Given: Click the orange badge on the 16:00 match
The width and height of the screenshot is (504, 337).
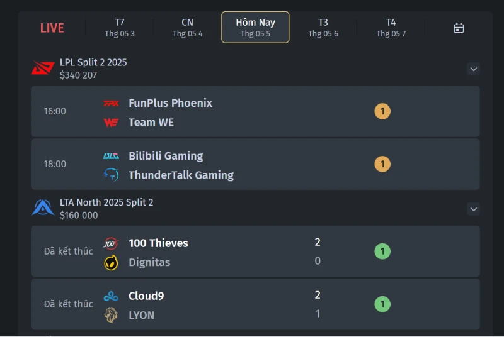Looking at the screenshot, I should 382,112.
